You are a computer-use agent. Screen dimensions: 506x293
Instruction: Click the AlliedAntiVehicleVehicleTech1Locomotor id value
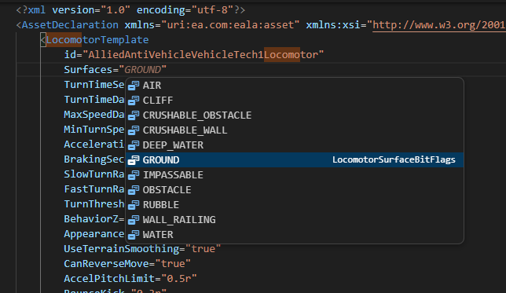[x=203, y=55]
